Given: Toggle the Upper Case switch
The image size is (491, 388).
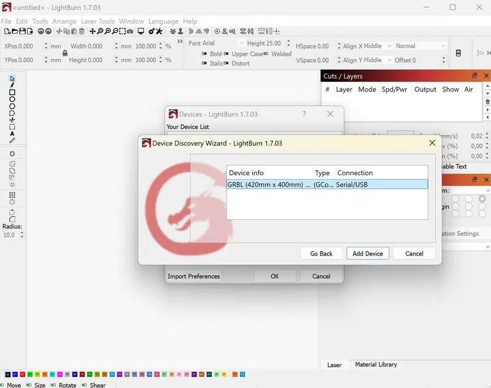Looking at the screenshot, I should pyautogui.click(x=226, y=54).
